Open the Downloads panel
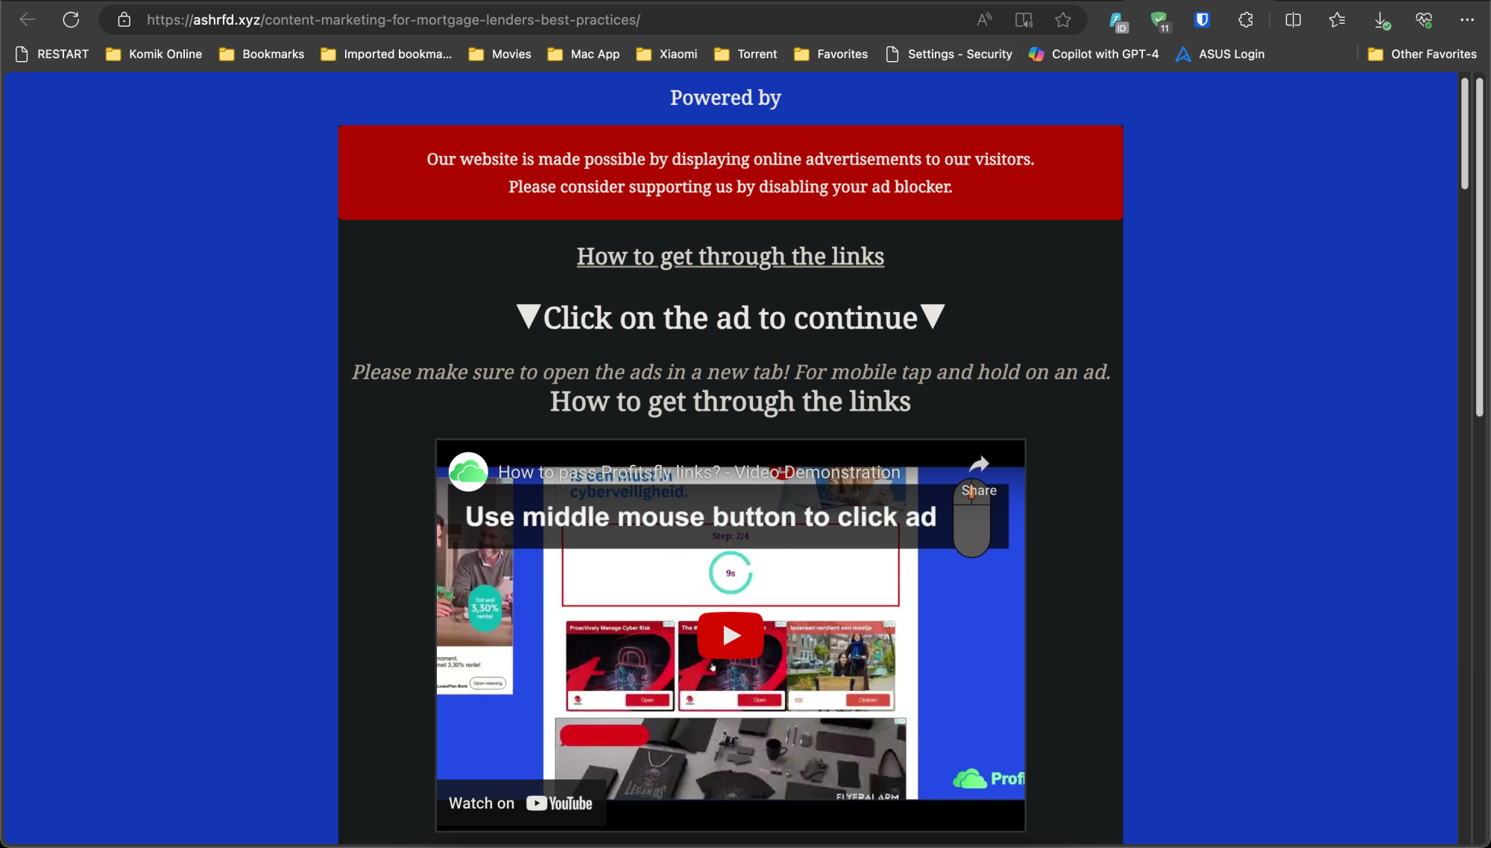Viewport: 1491px width, 848px height. pyautogui.click(x=1381, y=20)
